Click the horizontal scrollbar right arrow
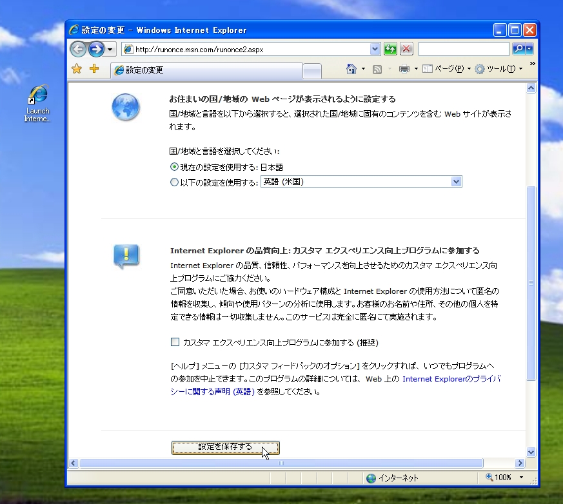Viewport: 563px width, 504px height. (x=520, y=463)
